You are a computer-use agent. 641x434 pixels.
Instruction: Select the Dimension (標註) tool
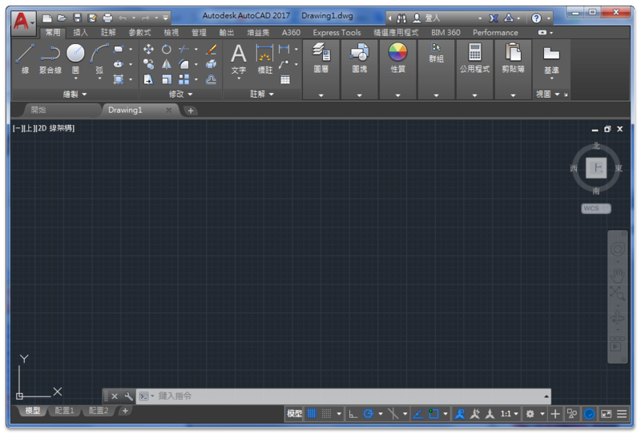click(x=264, y=59)
